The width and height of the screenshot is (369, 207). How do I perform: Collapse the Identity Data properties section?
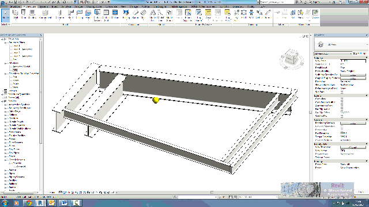(x=367, y=144)
